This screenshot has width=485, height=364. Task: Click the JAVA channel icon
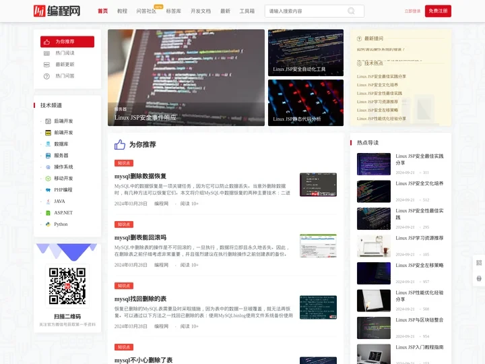[48, 201]
